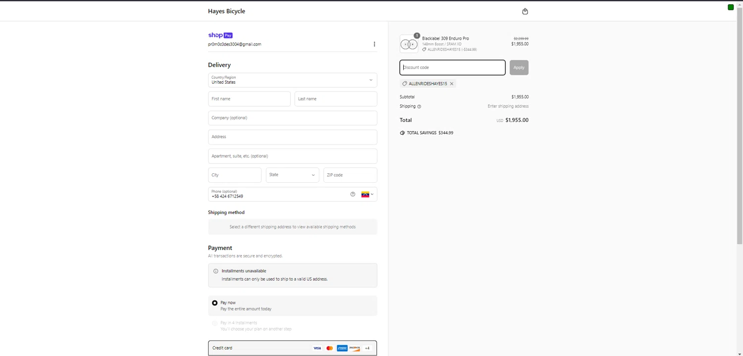Click the Discover card icon
This screenshot has width=743, height=356.
tap(355, 348)
